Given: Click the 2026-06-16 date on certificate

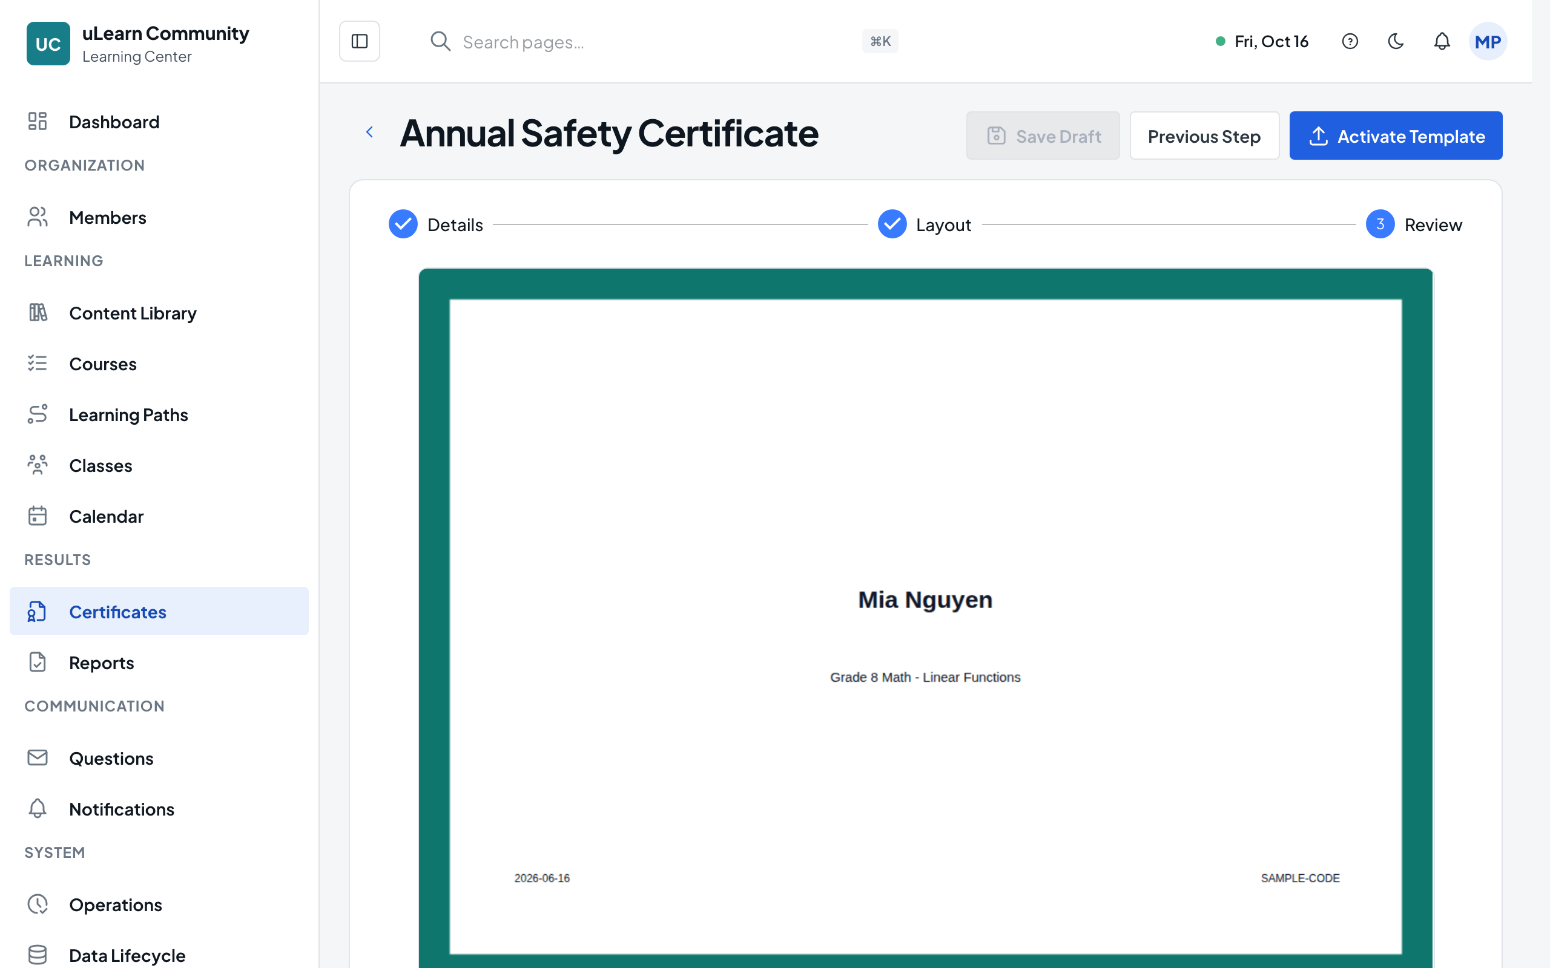Looking at the screenshot, I should [x=542, y=878].
